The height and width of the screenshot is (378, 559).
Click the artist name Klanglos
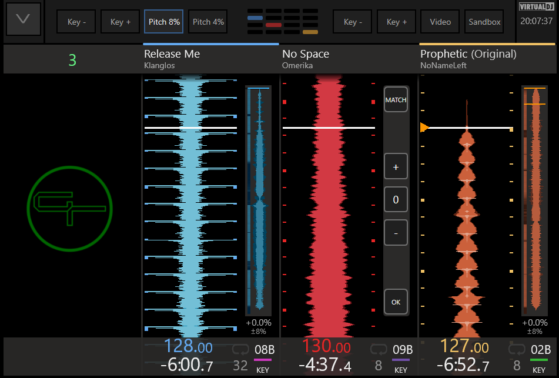pyautogui.click(x=159, y=66)
